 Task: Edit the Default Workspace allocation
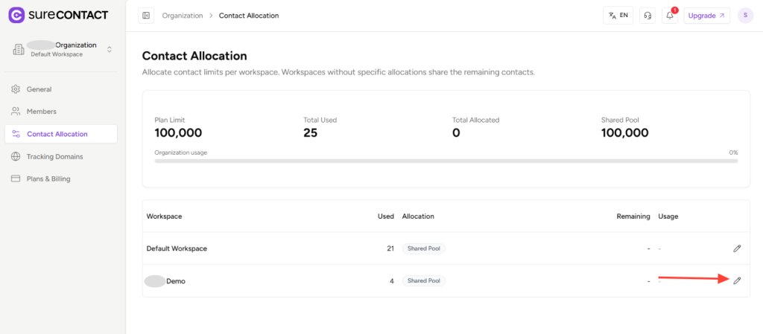[x=737, y=248]
